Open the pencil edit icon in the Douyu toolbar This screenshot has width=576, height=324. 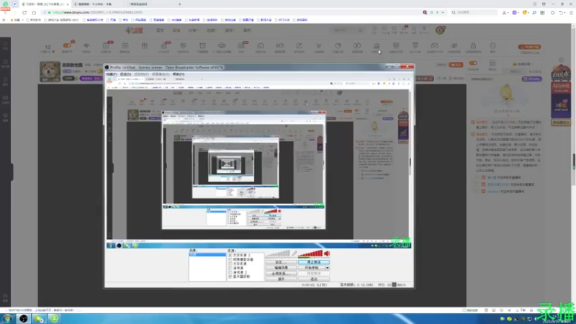click(x=299, y=45)
